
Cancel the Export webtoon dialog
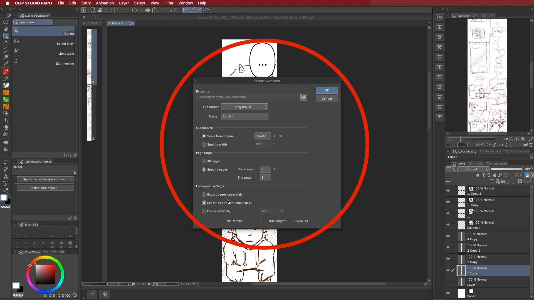coord(327,99)
